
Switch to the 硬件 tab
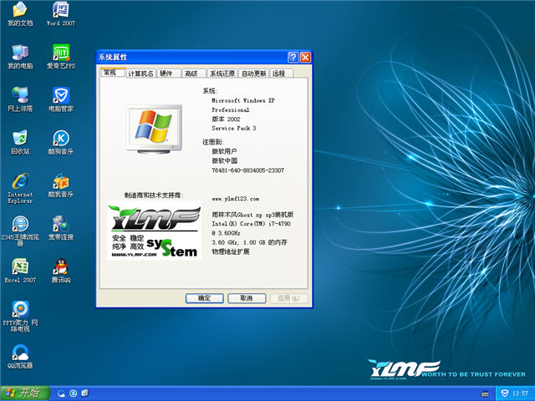[x=169, y=74]
